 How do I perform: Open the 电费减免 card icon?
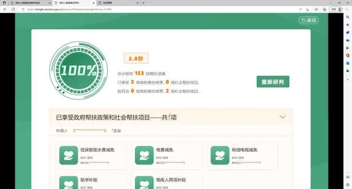pyautogui.click(x=144, y=155)
